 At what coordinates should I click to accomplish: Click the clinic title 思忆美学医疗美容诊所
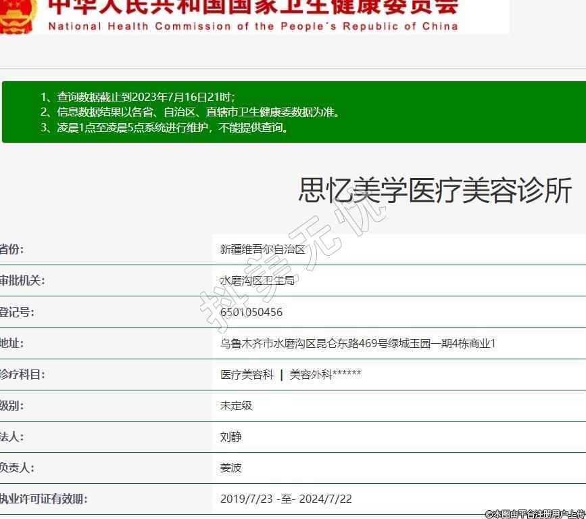pyautogui.click(x=435, y=191)
